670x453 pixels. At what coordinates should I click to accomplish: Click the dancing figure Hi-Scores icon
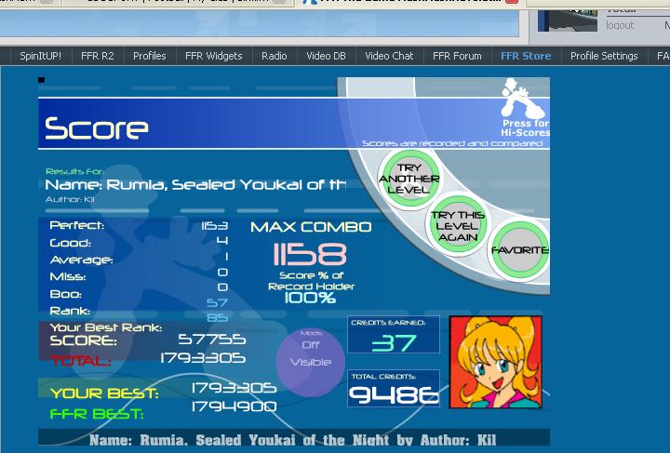click(522, 98)
